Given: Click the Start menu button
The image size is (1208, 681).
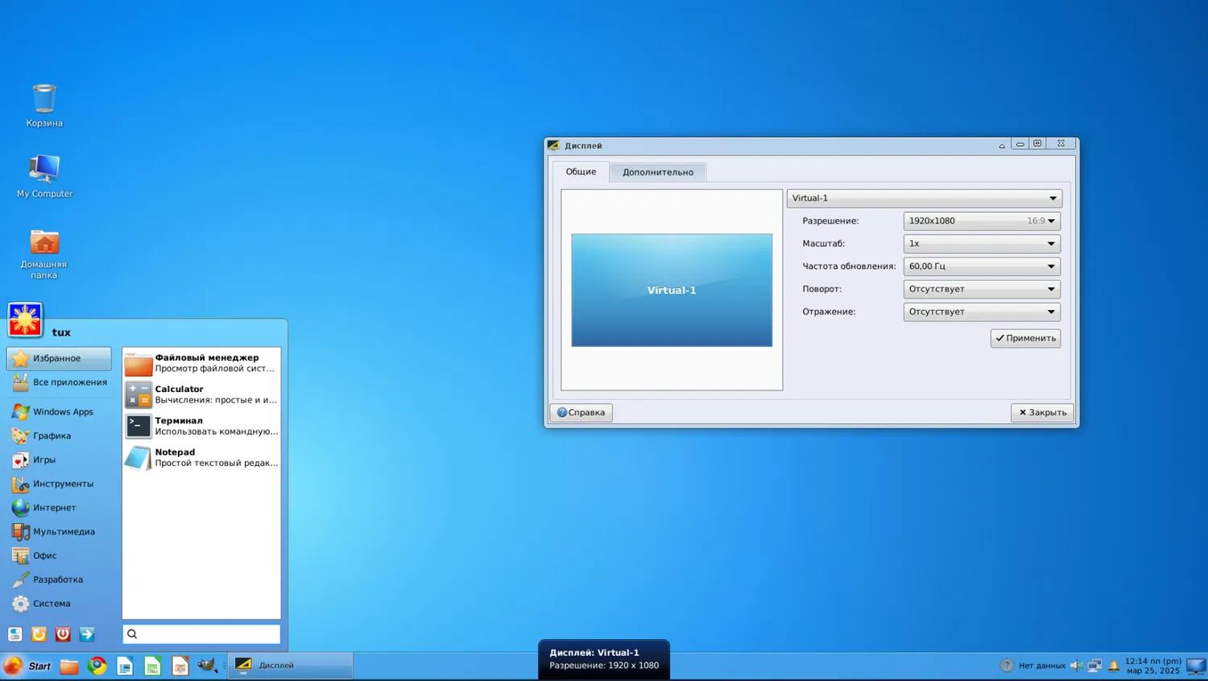Looking at the screenshot, I should [x=27, y=666].
